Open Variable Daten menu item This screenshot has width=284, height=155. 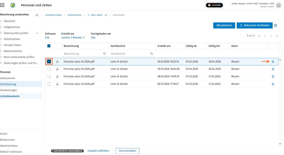click(x=12, y=45)
